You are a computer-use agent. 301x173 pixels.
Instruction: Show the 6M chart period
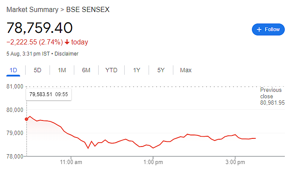pos(86,70)
